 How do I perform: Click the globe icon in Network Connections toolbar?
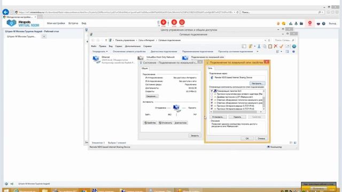pos(294,46)
